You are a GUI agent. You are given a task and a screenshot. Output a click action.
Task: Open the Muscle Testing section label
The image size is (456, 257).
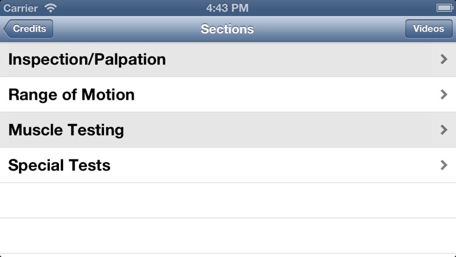coord(66,130)
